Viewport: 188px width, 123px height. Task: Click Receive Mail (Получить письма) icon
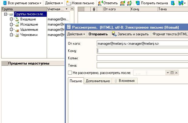[138, 3]
